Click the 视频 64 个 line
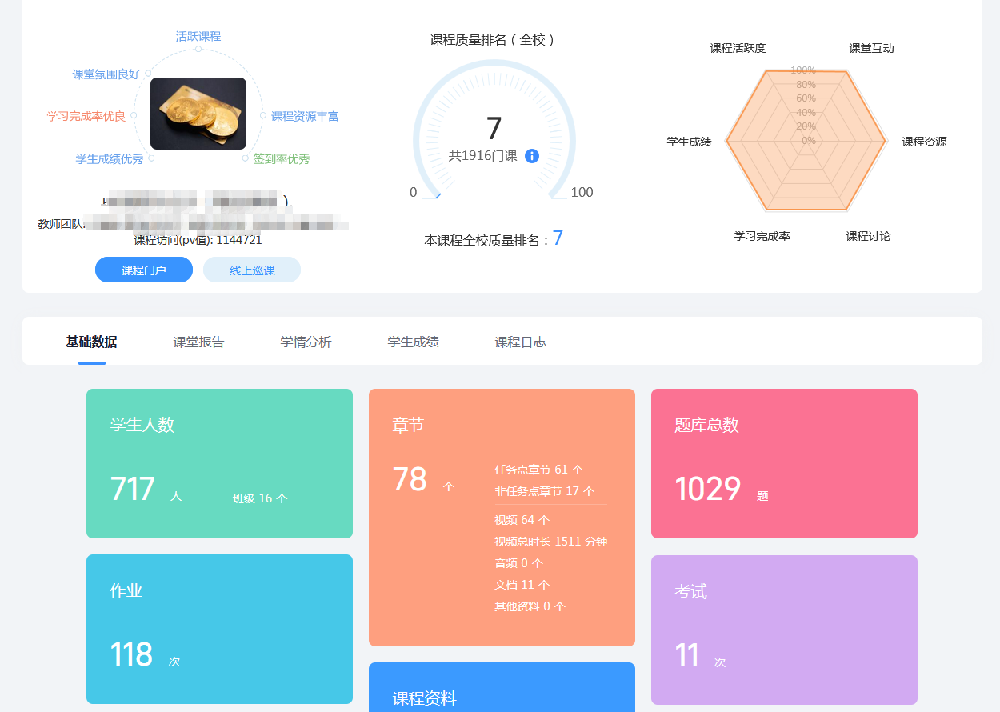The image size is (1000, 712). (522, 520)
